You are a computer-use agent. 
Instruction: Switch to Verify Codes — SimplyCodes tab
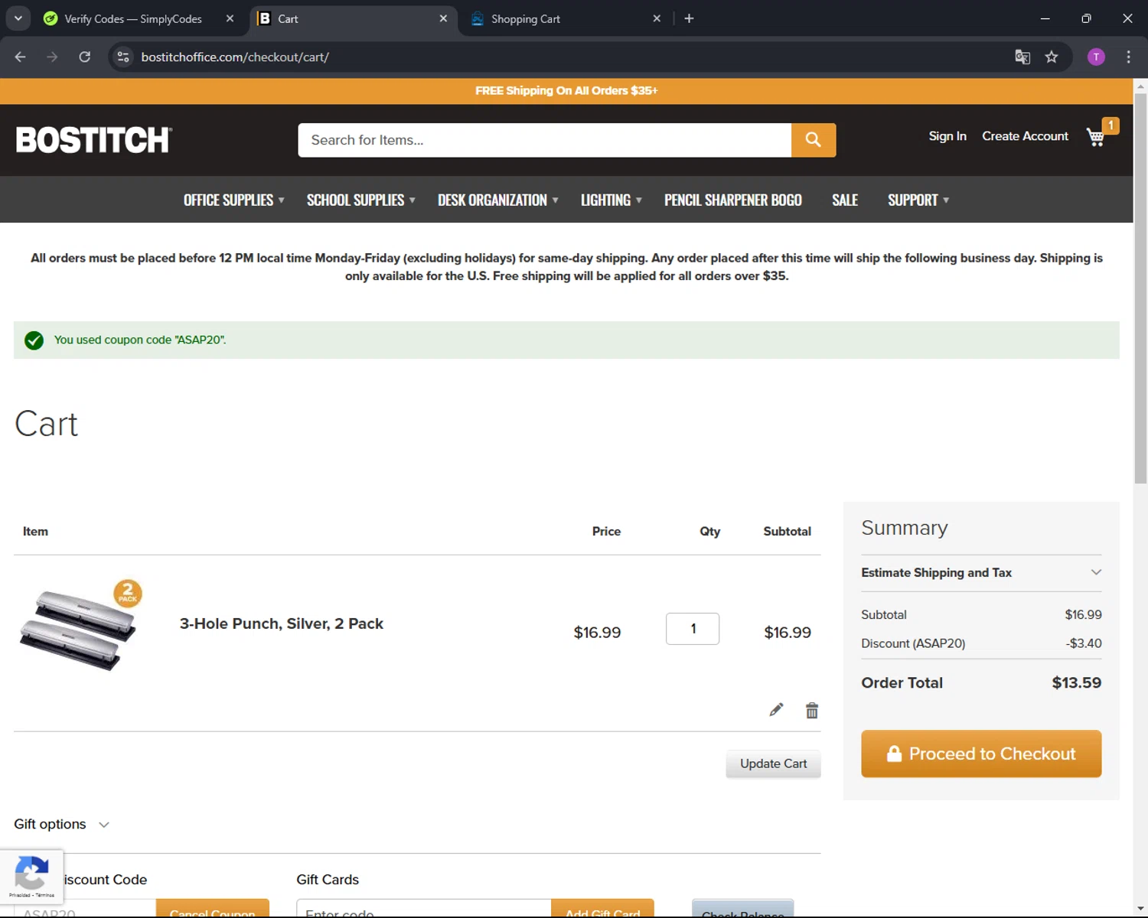(x=132, y=18)
